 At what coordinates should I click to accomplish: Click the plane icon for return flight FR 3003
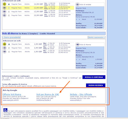point(4,44)
